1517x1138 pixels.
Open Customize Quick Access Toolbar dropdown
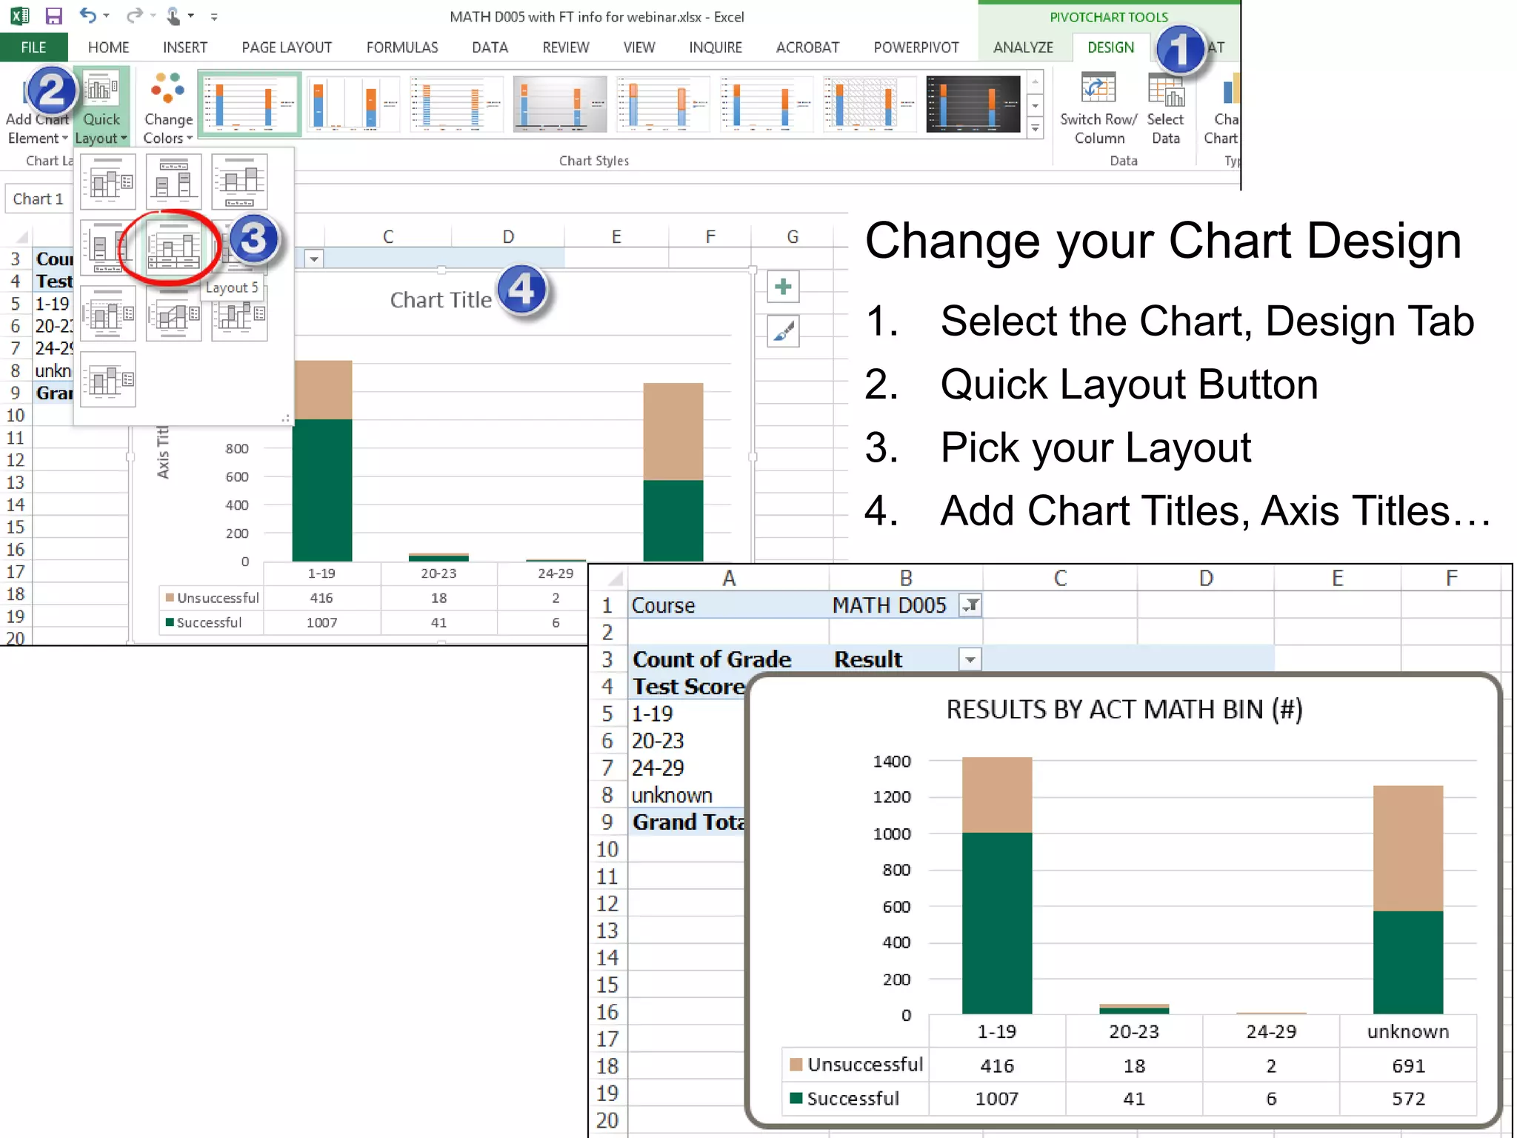(214, 16)
